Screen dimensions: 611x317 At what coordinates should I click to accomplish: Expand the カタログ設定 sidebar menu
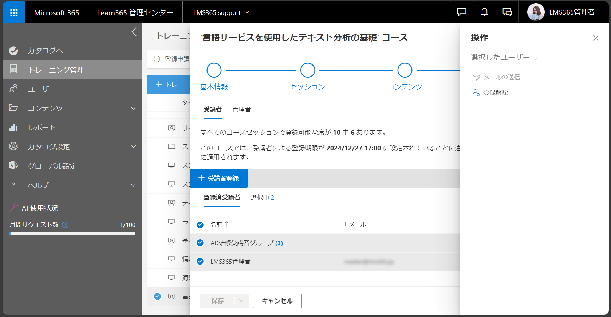[133, 147]
